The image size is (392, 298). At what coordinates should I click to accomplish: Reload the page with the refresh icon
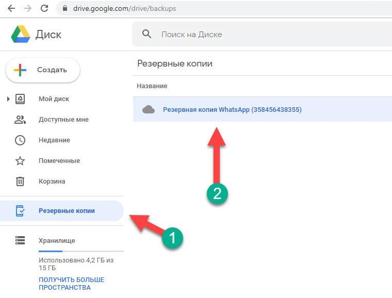pyautogui.click(x=44, y=8)
